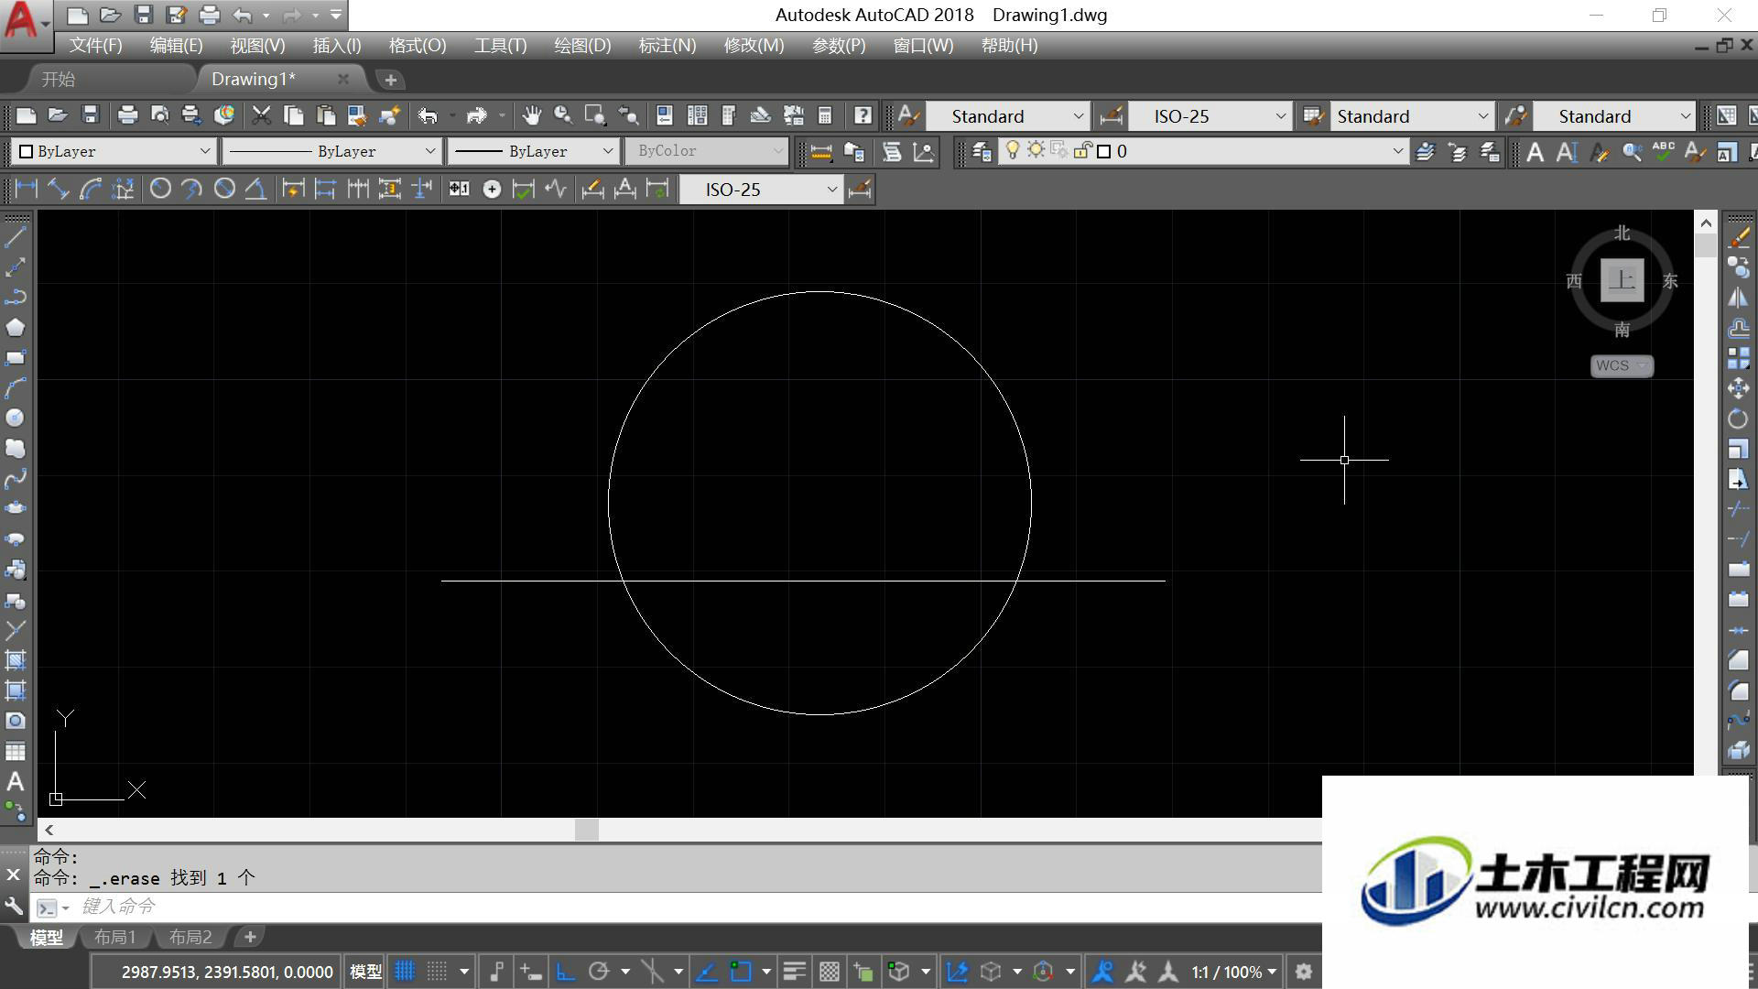Screen dimensions: 1758x989
Task: Click the Rectangle draw tool
Action: (16, 358)
